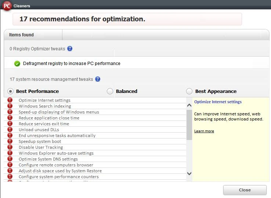Select the Optimize System DNS settings row
The image size is (271, 198).
point(95,159)
